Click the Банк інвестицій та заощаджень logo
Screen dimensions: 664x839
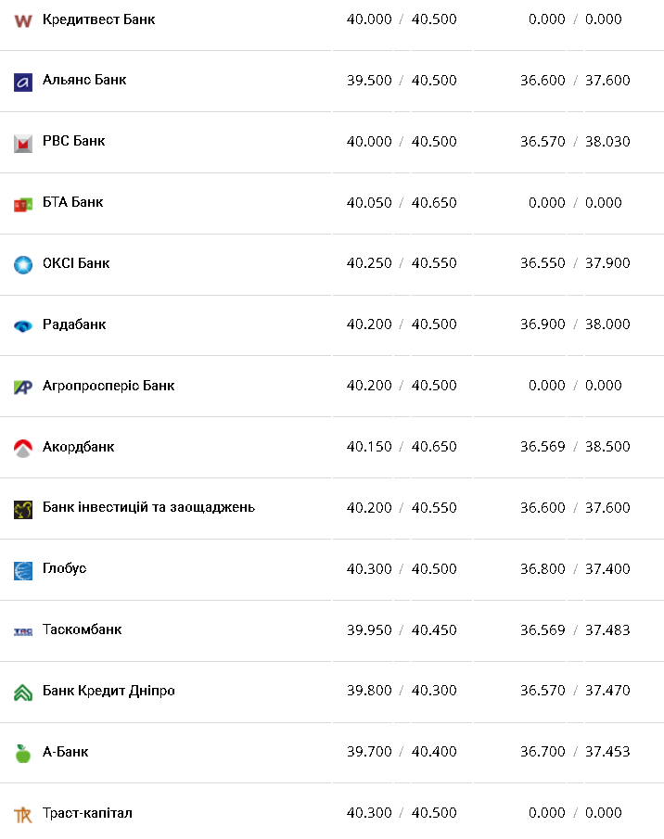click(x=23, y=509)
